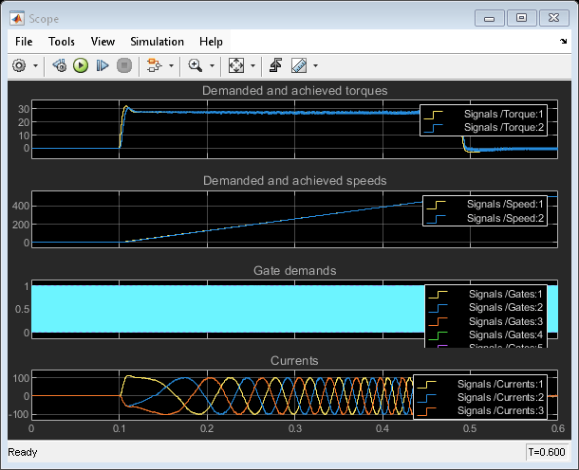Open the Simulation menu
Screen dimensions: 579x470
(x=157, y=42)
